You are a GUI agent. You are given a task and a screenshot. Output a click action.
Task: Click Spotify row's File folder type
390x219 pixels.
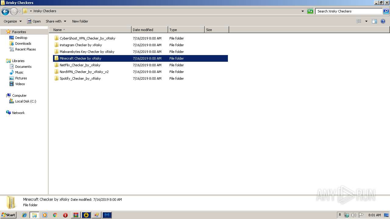point(177,78)
